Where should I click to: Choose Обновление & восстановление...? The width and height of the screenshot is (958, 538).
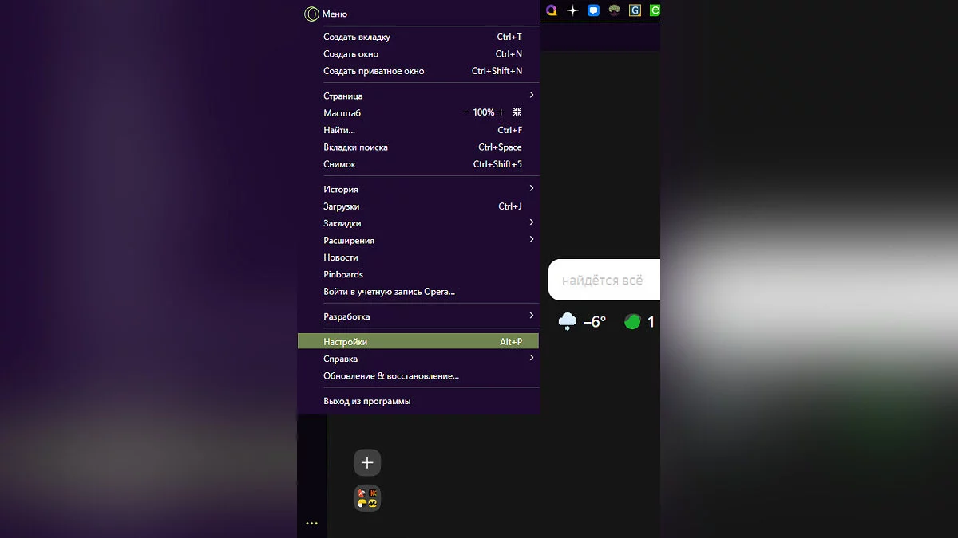(x=418, y=375)
